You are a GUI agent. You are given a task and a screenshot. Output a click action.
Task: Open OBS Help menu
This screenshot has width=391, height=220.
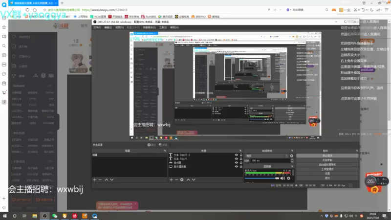pos(174,27)
